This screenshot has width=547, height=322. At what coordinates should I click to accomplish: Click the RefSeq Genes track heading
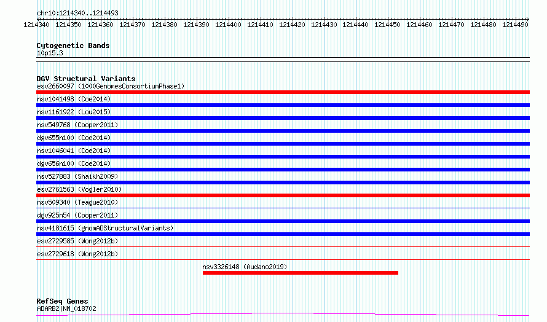pos(62,301)
